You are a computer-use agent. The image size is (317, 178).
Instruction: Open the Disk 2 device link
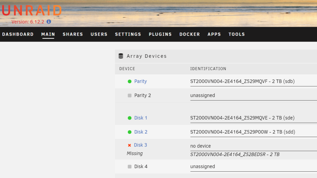point(141,132)
